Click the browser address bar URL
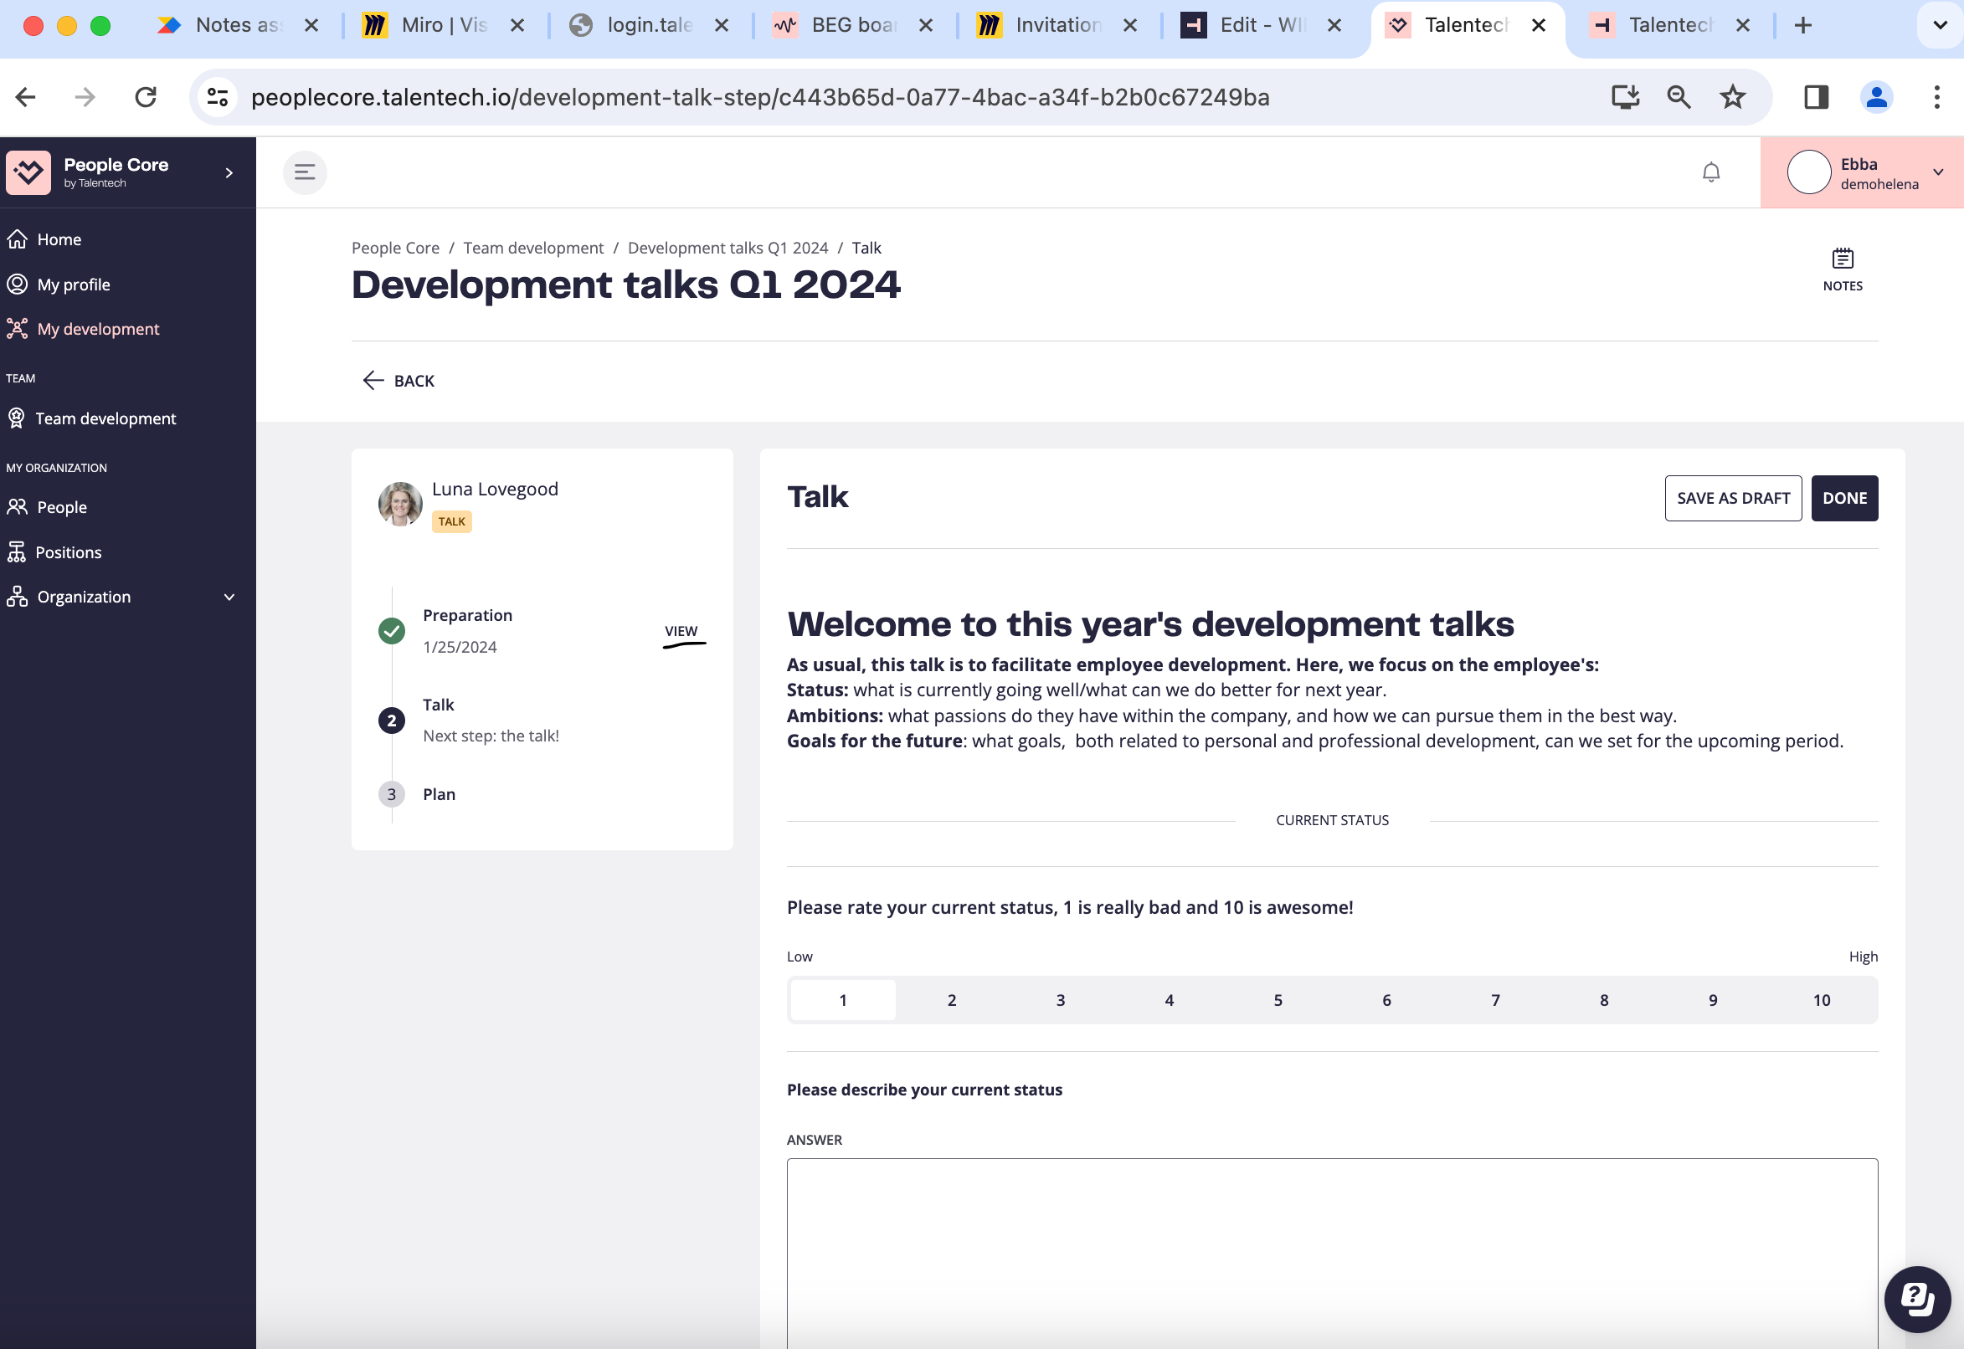Image resolution: width=1964 pixels, height=1349 pixels. coord(760,97)
